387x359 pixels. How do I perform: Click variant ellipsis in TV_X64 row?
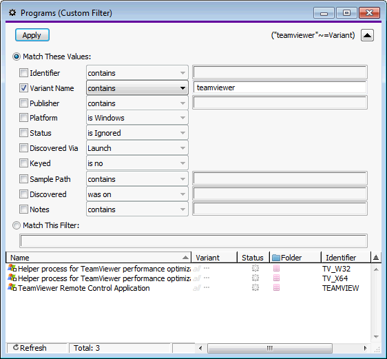click(x=207, y=278)
